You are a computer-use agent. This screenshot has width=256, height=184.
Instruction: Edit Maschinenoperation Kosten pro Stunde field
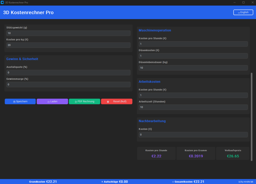[193, 44]
